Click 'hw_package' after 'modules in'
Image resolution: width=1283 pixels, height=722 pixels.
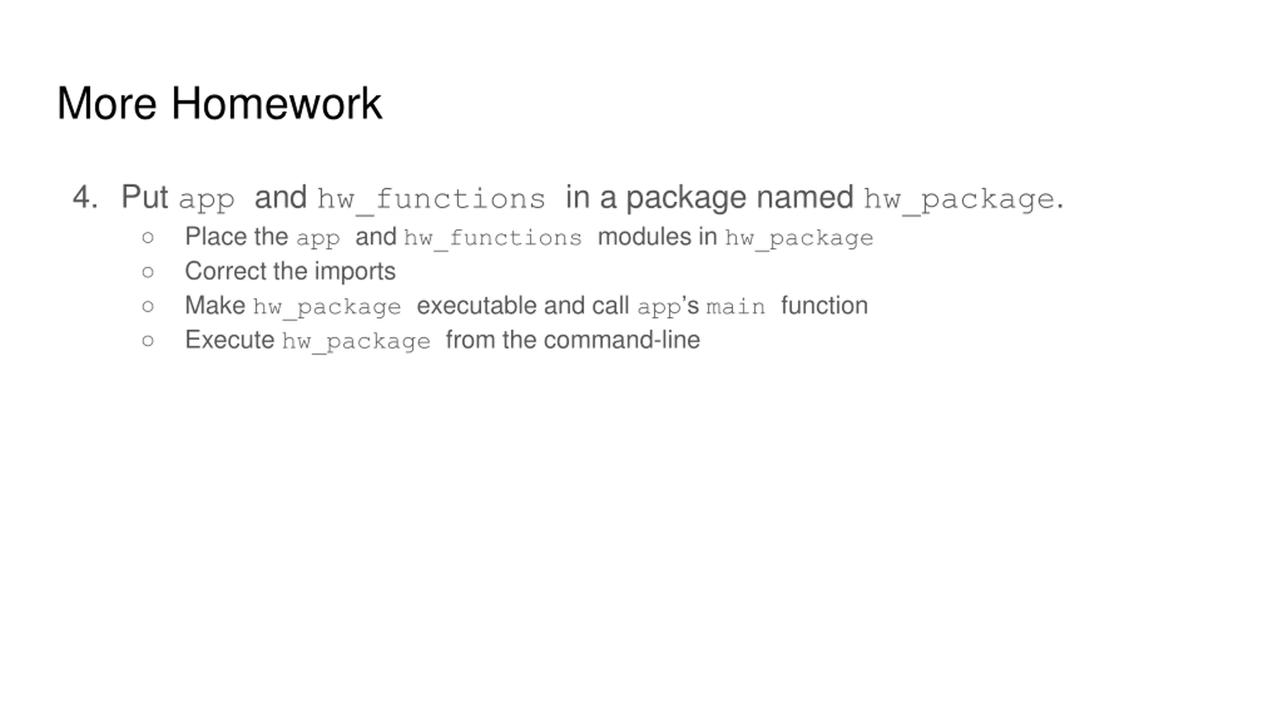pos(799,239)
